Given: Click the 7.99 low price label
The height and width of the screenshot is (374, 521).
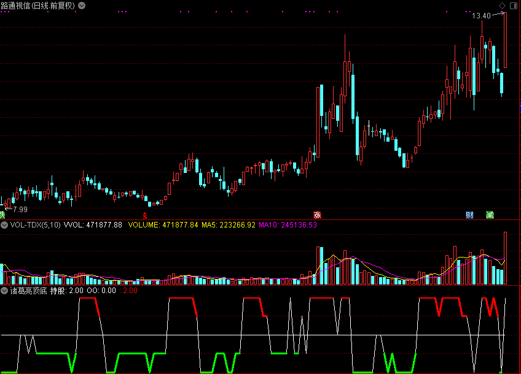Looking at the screenshot, I should 20,210.
